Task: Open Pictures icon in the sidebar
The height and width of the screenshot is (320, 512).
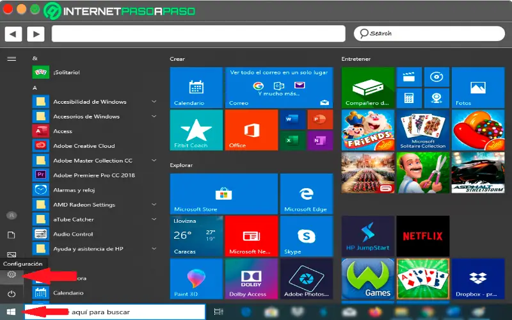Action: (12, 254)
